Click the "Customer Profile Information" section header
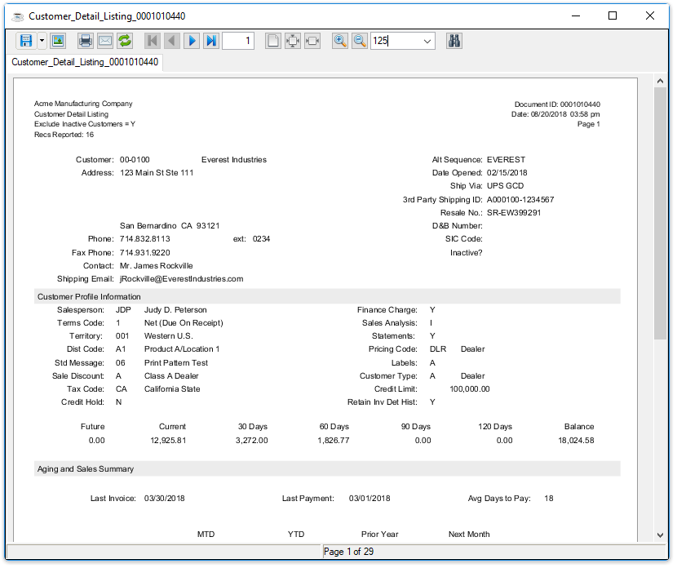The height and width of the screenshot is (568, 677). pos(89,297)
